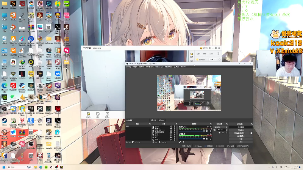303x170 pixels.
Task: Click the refresh icon in YY right panel
Action: (220, 59)
